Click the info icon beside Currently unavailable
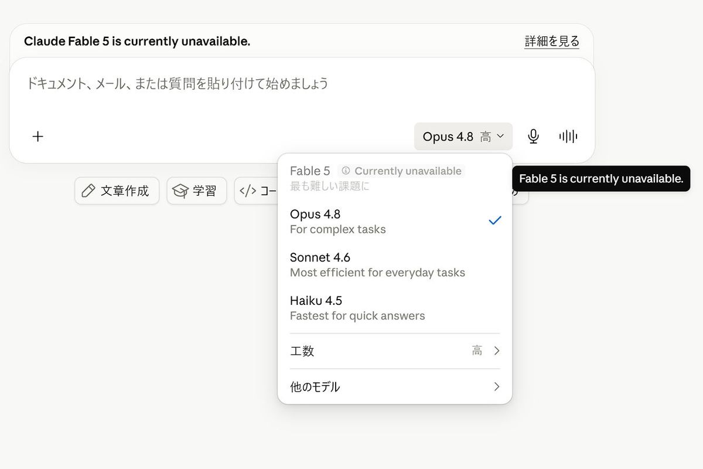Screen dimensions: 703x469 346,171
